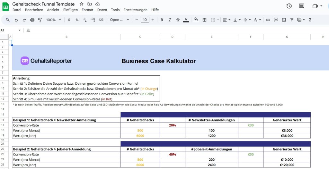Toggle italic formatting
The height and width of the screenshot is (169, 329).
(170, 20)
